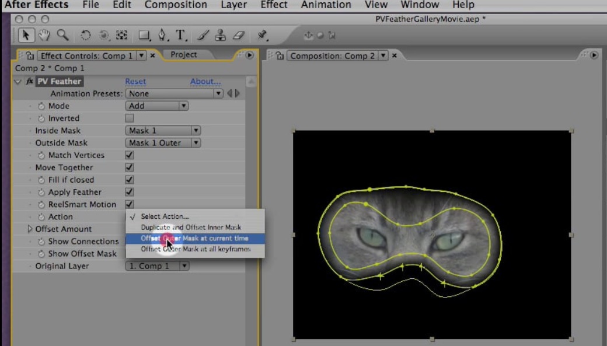
Task: Click the Show Offset Mask stopwatch
Action: pos(41,254)
